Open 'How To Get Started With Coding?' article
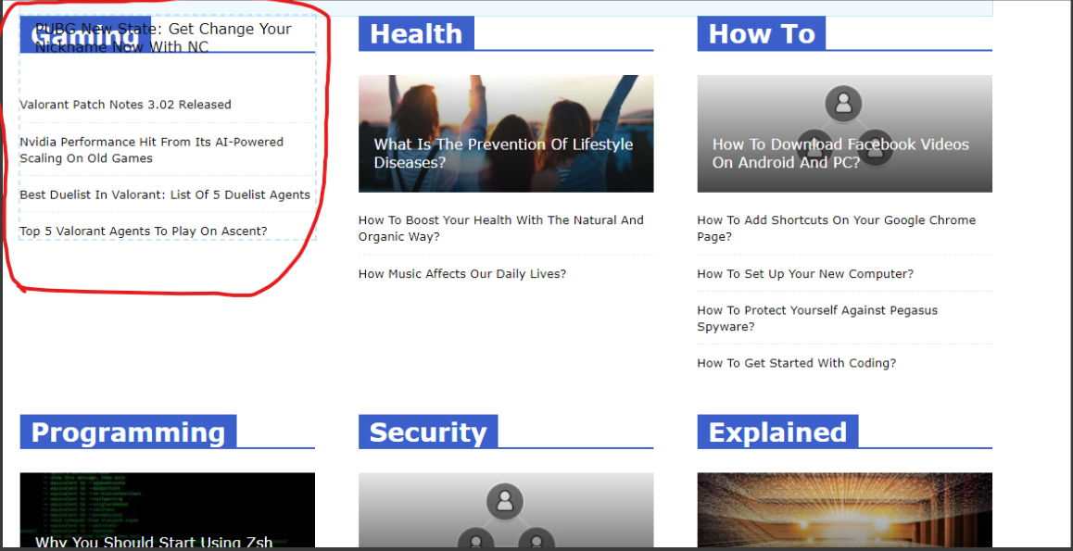The image size is (1073, 551). [797, 363]
